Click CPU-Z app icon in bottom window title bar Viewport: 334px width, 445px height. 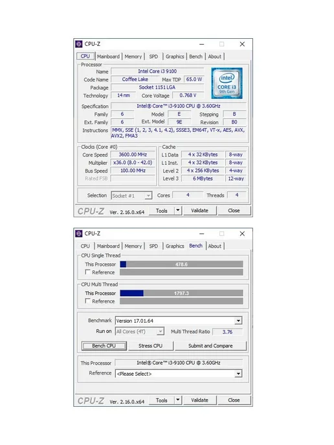click(79, 233)
